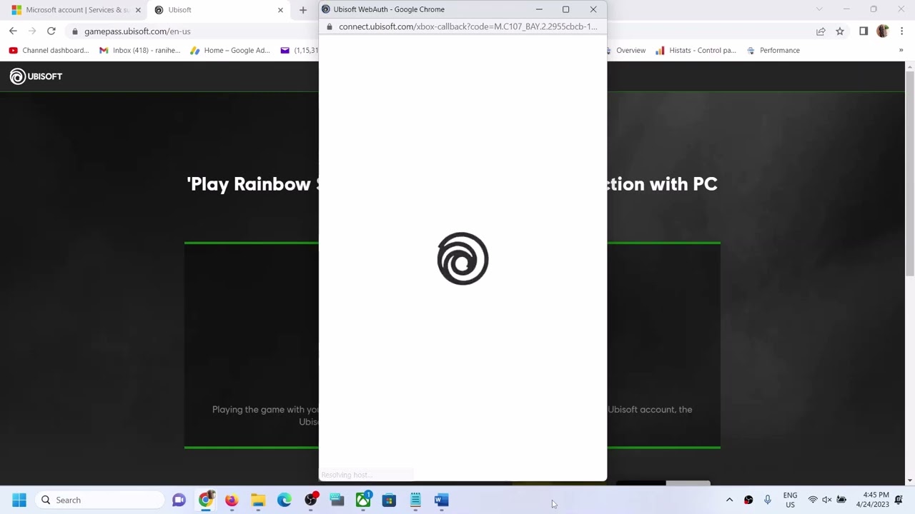Open the Yahoo mail (1,15,31 bookmark
The width and height of the screenshot is (915, 514).
(300, 51)
